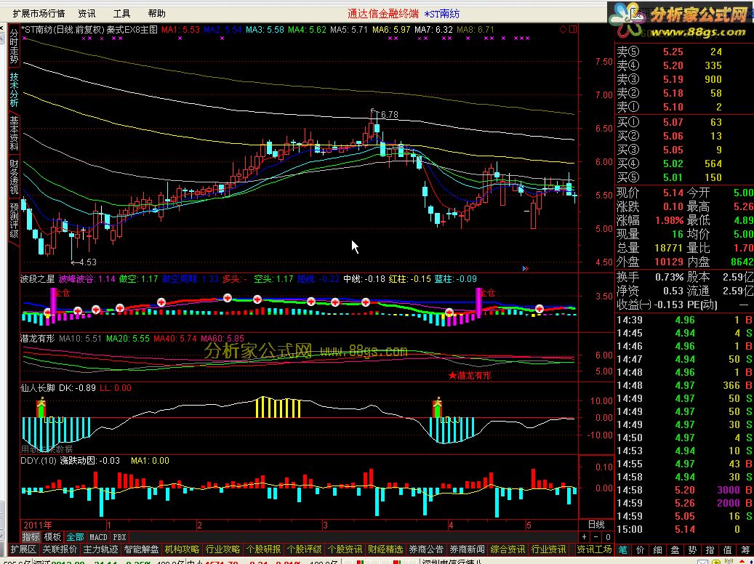The height and width of the screenshot is (564, 754).
Task: Click the 买① order row at 5.07
Action: [683, 122]
